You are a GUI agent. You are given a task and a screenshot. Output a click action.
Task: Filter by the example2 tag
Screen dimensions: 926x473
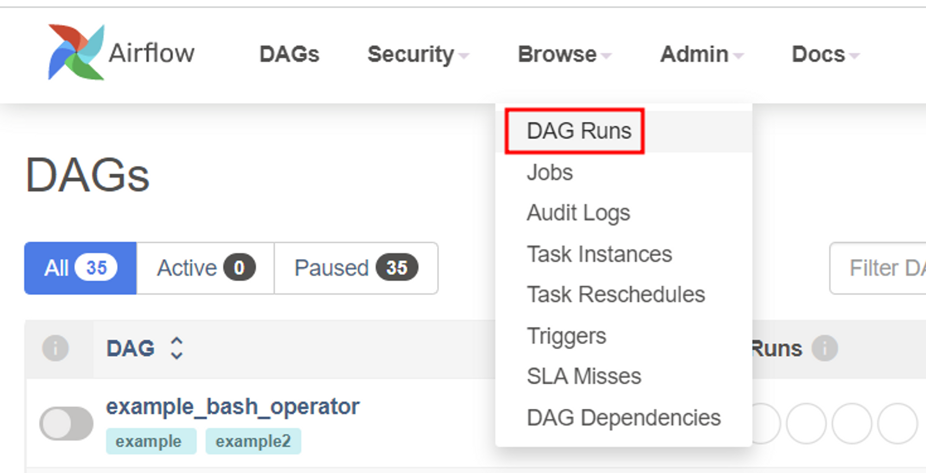[x=253, y=441]
